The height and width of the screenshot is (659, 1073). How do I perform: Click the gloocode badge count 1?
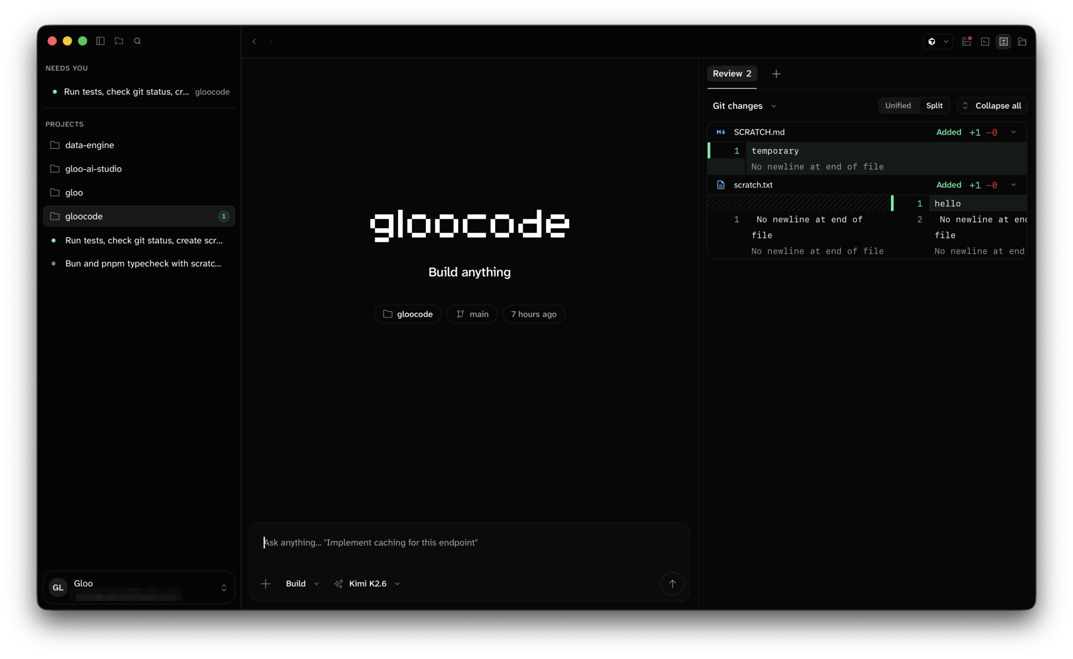(224, 216)
